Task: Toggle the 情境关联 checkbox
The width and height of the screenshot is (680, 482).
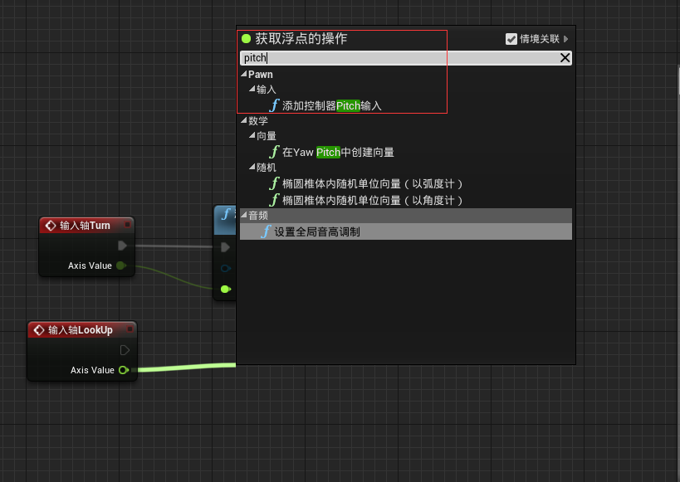Action: (511, 39)
